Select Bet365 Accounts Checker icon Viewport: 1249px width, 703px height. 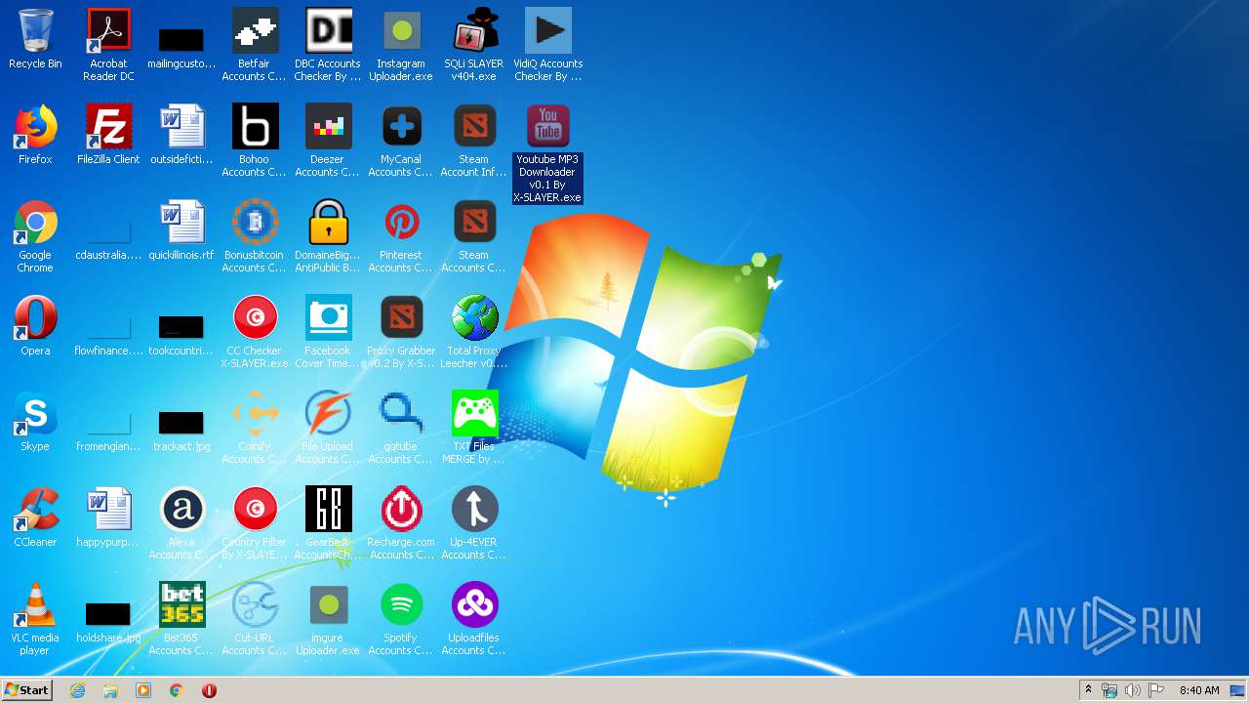pos(181,619)
